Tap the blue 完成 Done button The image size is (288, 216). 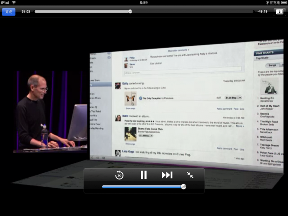point(9,12)
